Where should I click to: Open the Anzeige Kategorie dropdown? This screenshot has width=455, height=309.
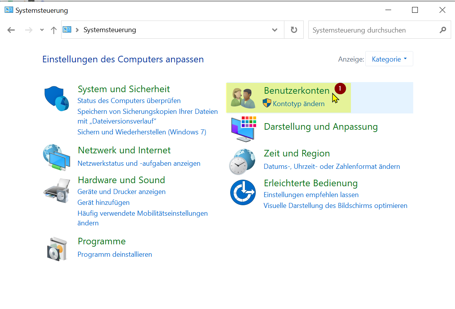tap(389, 59)
